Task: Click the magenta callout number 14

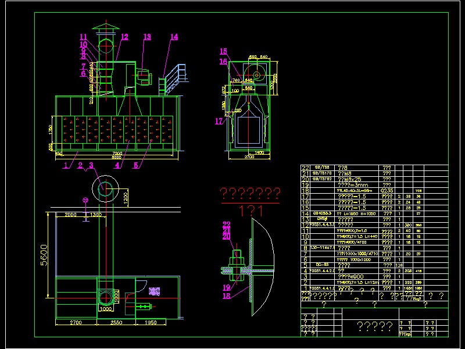Action: (174, 37)
